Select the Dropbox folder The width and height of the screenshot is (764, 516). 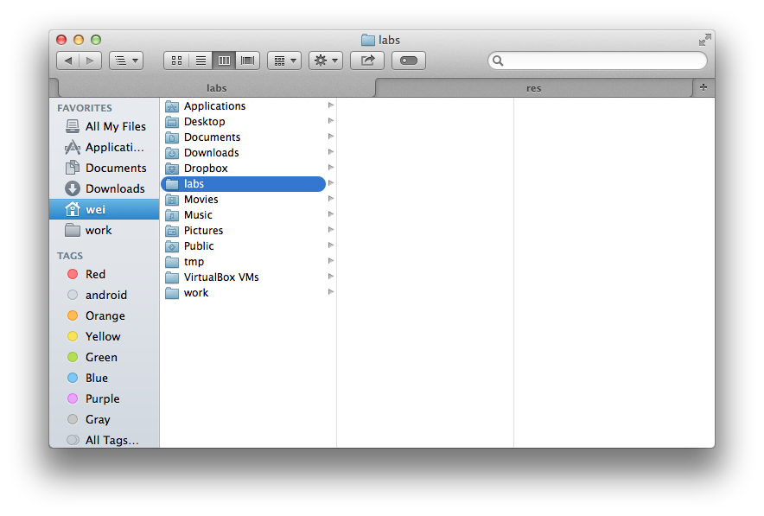tap(248, 168)
